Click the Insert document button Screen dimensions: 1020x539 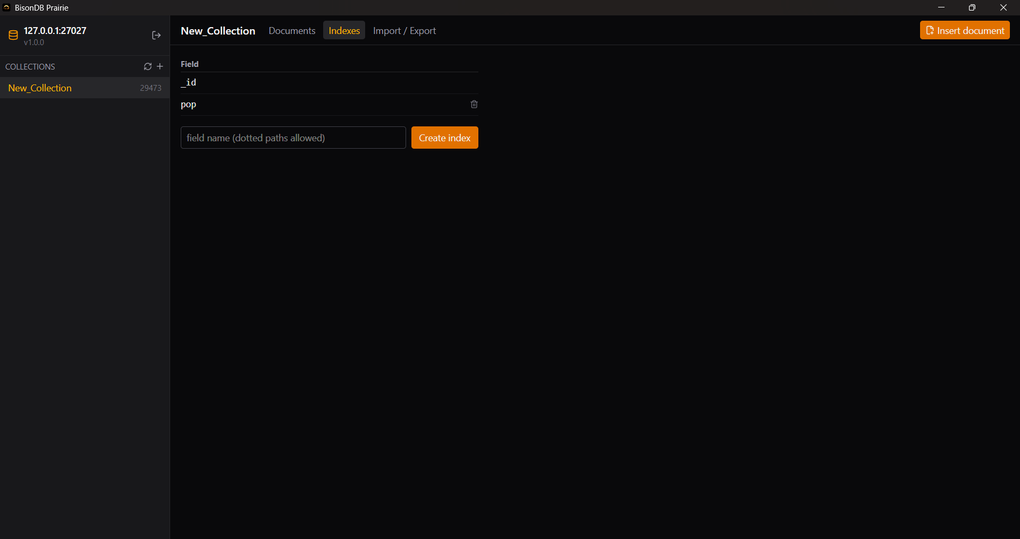(x=965, y=30)
